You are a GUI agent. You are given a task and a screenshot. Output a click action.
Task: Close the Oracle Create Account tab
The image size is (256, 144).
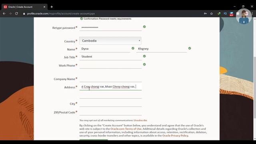44,7
